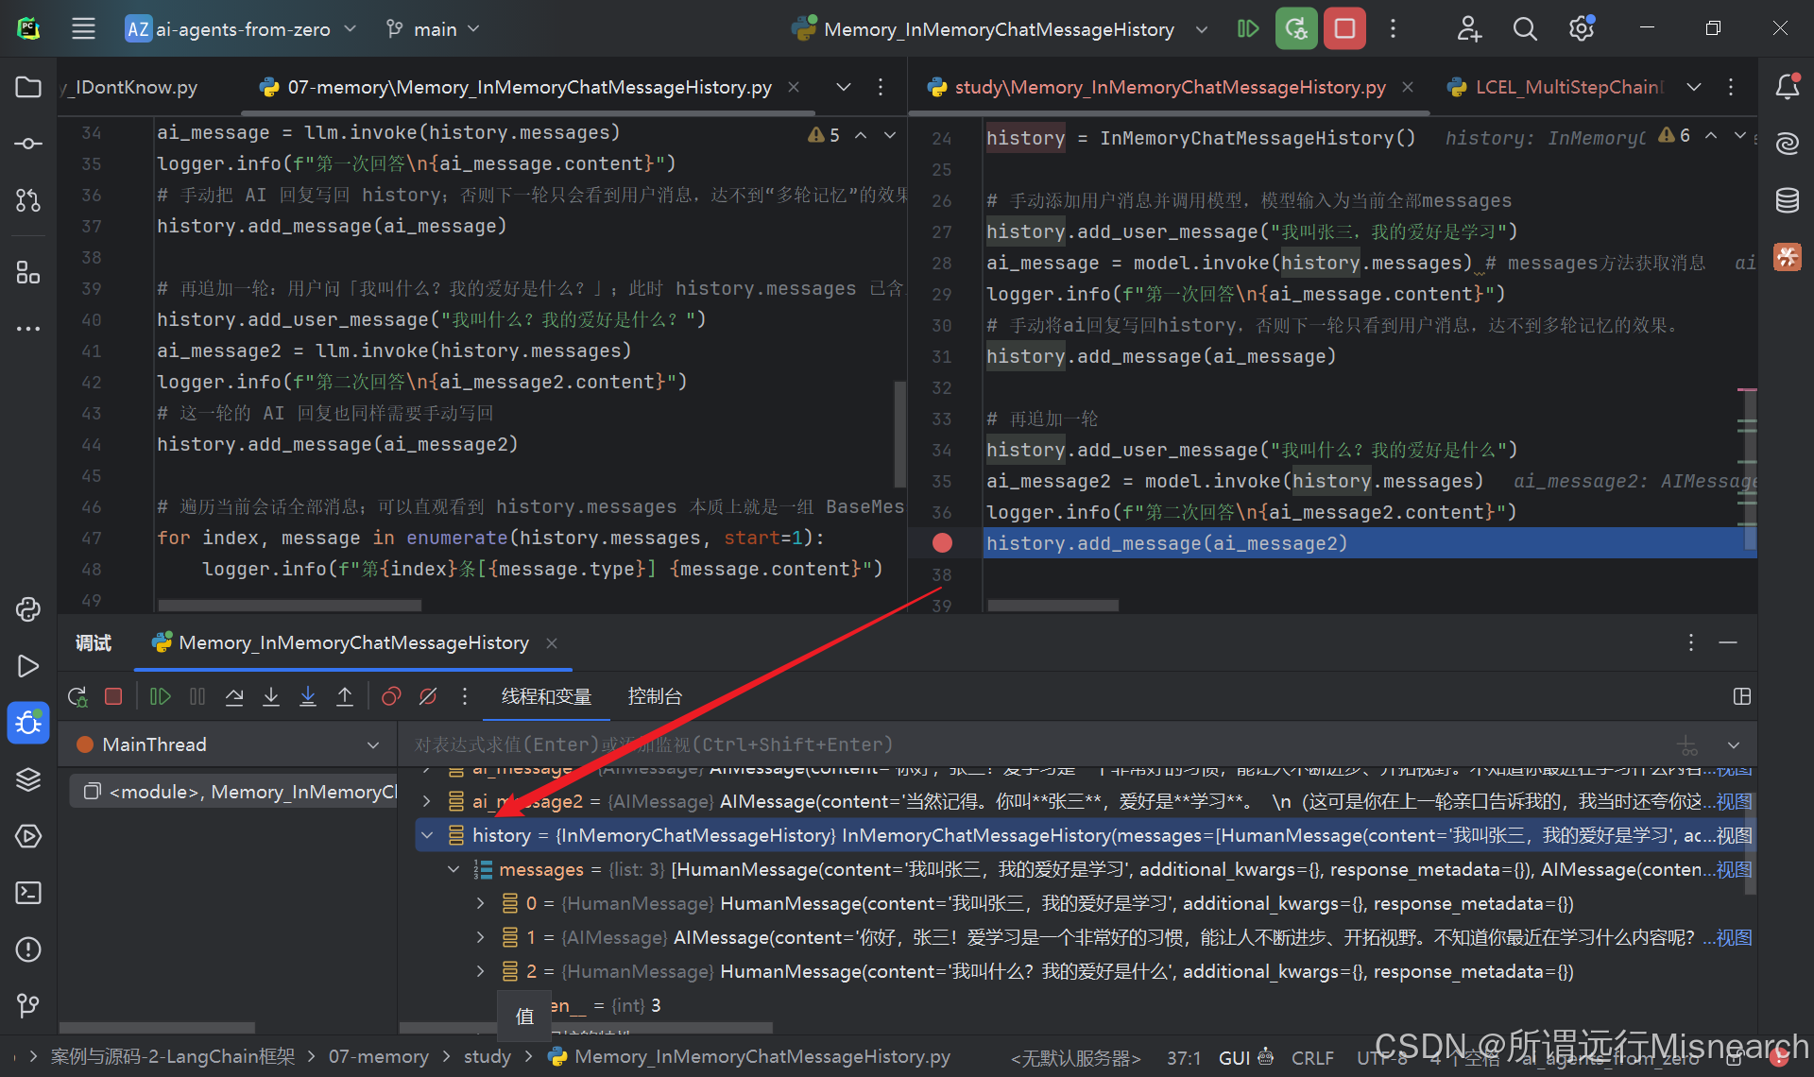Image resolution: width=1814 pixels, height=1077 pixels.
Task: Open the Run tool window
Action: point(28,666)
